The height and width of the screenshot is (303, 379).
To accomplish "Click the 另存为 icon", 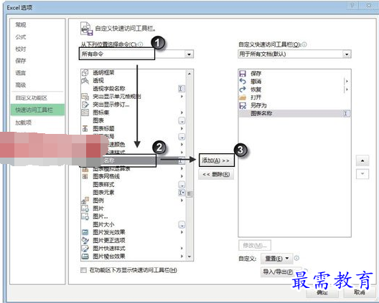I will (x=243, y=105).
